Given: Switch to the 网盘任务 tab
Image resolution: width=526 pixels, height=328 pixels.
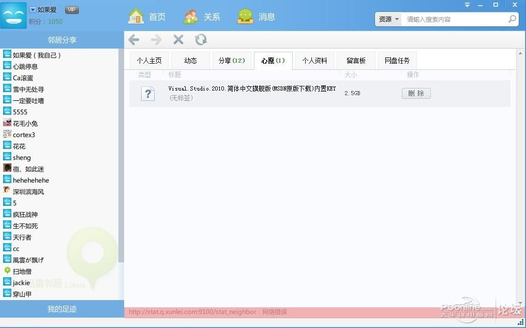Looking at the screenshot, I should coord(397,61).
